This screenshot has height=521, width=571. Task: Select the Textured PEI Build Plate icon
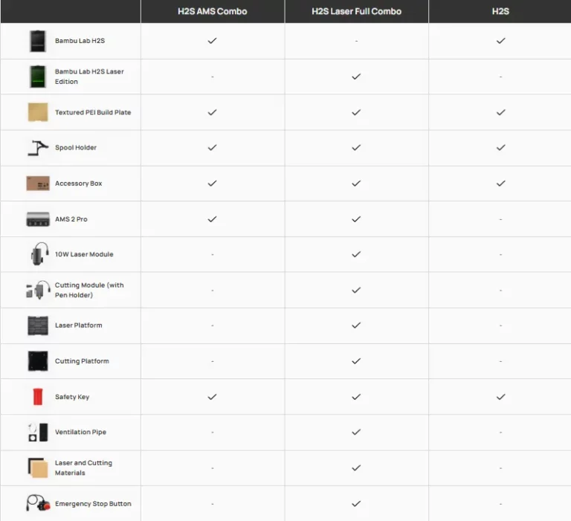[x=38, y=112]
